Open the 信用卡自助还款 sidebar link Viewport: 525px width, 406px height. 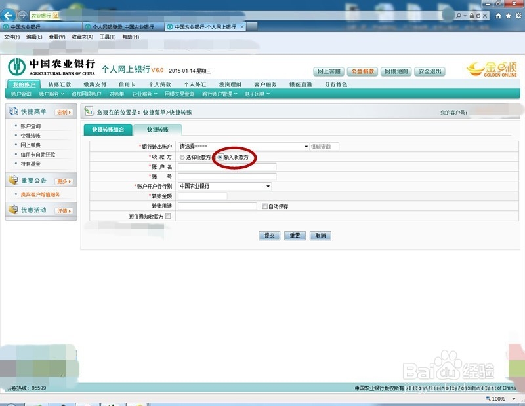38,155
